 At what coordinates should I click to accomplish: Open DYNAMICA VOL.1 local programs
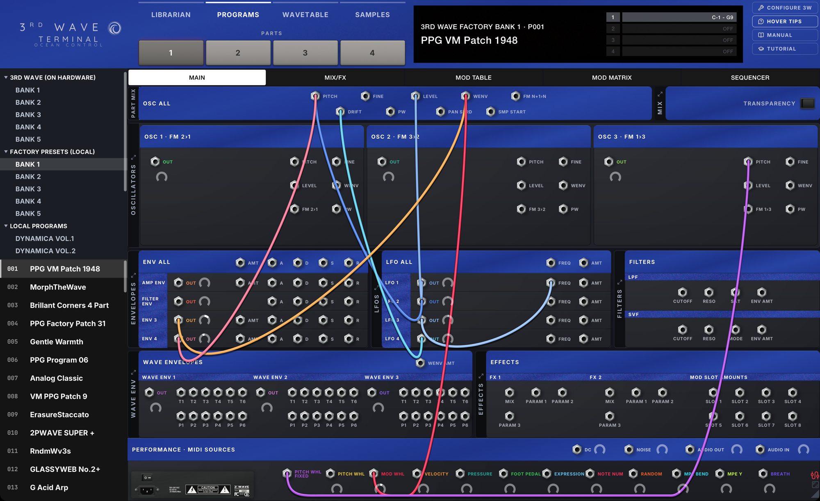click(x=45, y=238)
